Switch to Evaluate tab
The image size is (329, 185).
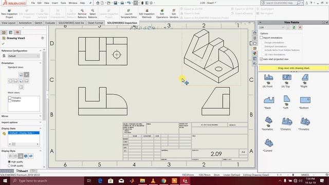pyautogui.click(x=50, y=23)
